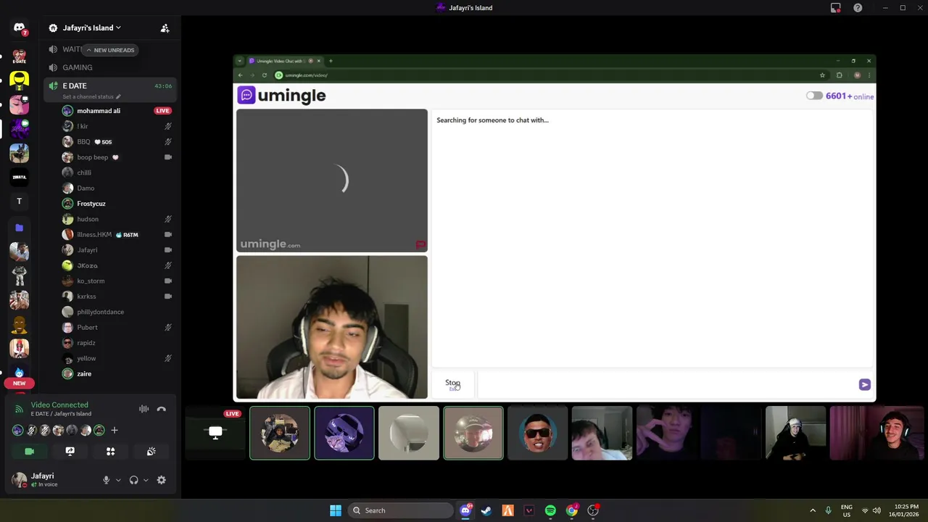
Task: Open the Valorant taskbar icon
Action: (x=529, y=510)
